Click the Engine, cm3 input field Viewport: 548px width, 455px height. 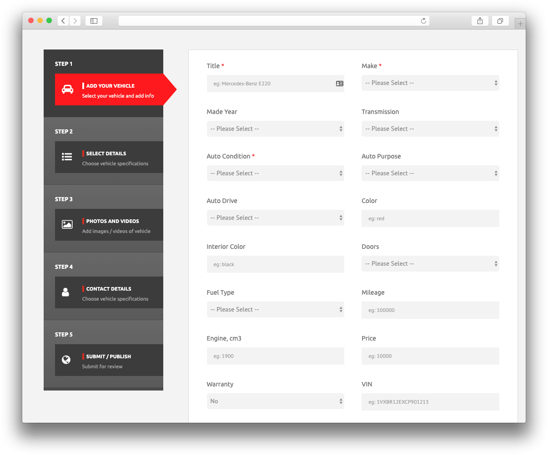(x=275, y=356)
